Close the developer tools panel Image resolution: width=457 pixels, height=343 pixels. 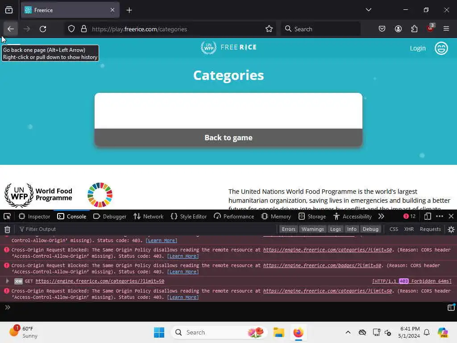pos(451,217)
